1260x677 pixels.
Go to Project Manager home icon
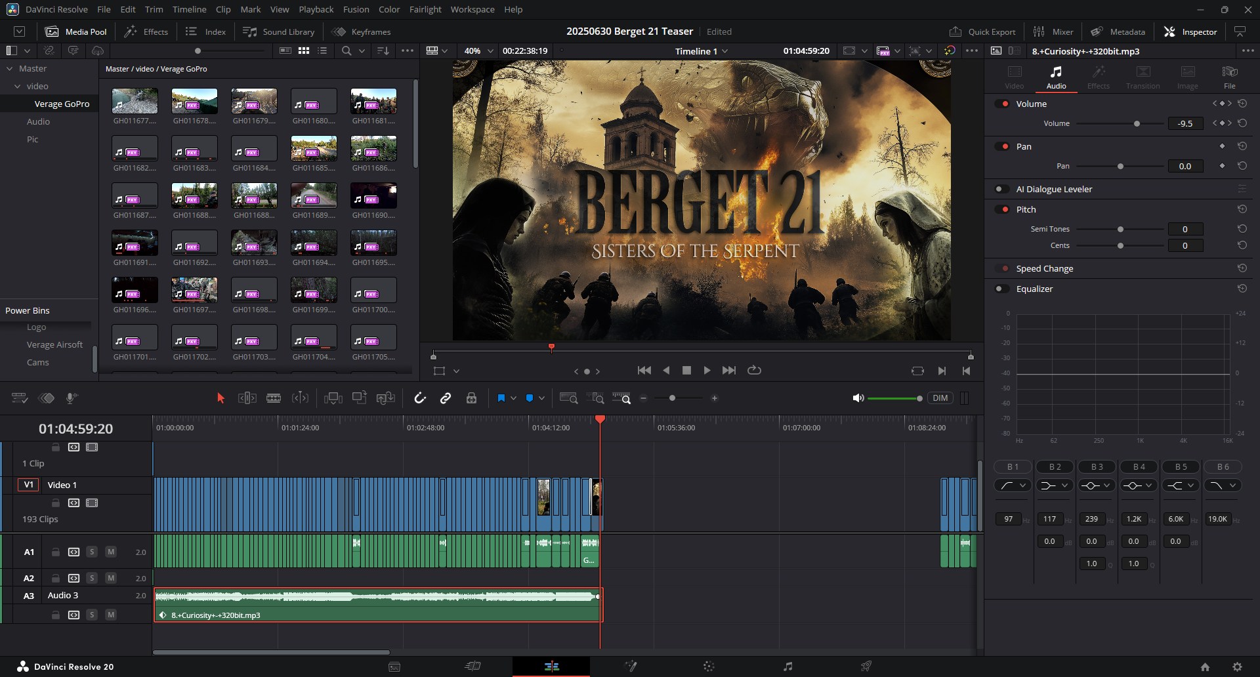tap(1205, 667)
